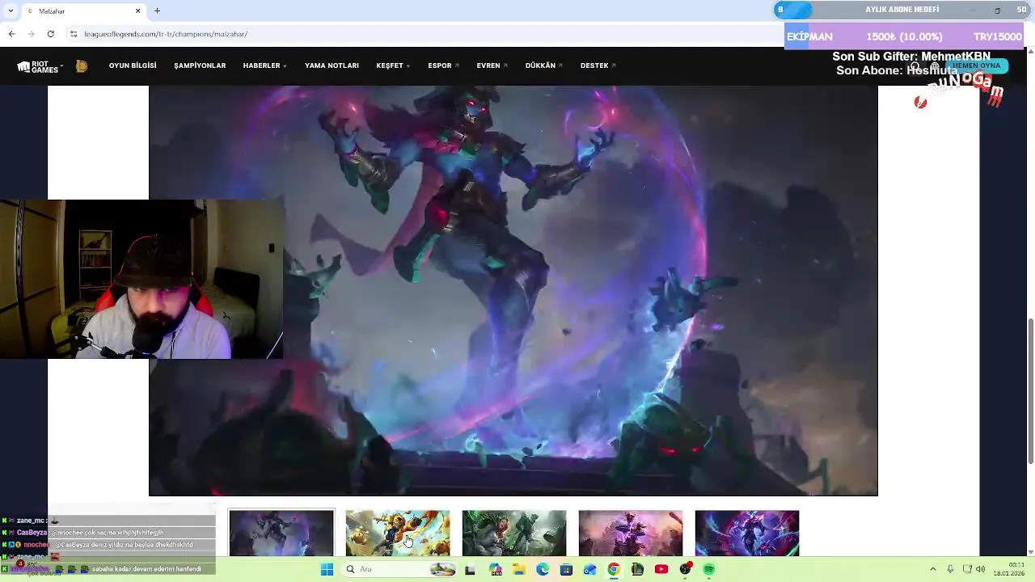Click the League of Legends L emblem
This screenshot has height=582, width=1035.
[x=82, y=66]
